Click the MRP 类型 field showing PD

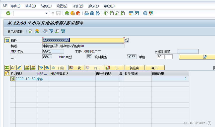click(x=89, y=57)
